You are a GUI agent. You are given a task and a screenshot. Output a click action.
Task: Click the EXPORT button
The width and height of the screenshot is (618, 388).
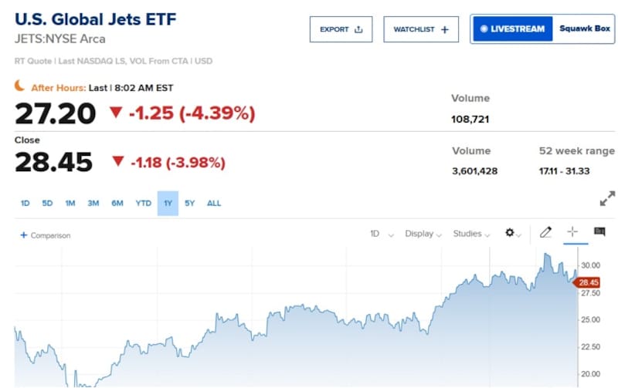341,29
